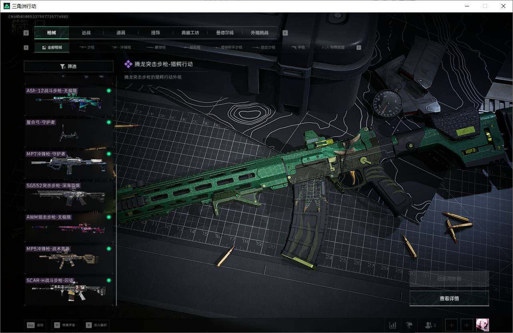Toggle green dot on ASh-12战斗步枪 entry
The height and width of the screenshot is (333, 513).
click(x=108, y=90)
